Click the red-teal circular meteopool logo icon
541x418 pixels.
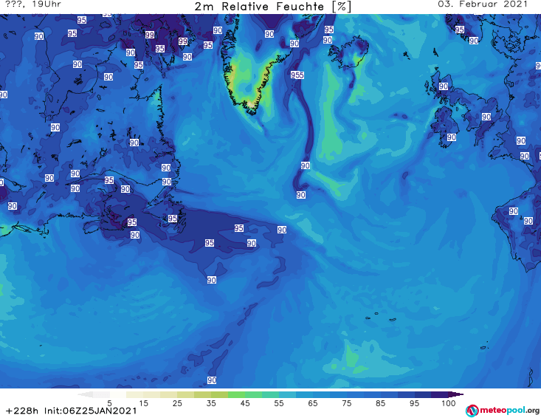point(472,411)
